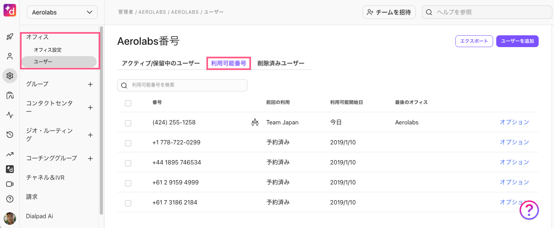Open the activity pulse sidebar icon
This screenshot has width=554, height=228.
(10, 115)
